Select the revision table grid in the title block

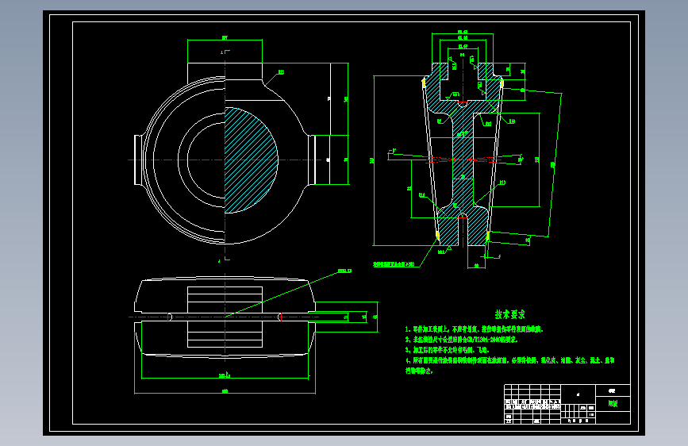point(532,404)
